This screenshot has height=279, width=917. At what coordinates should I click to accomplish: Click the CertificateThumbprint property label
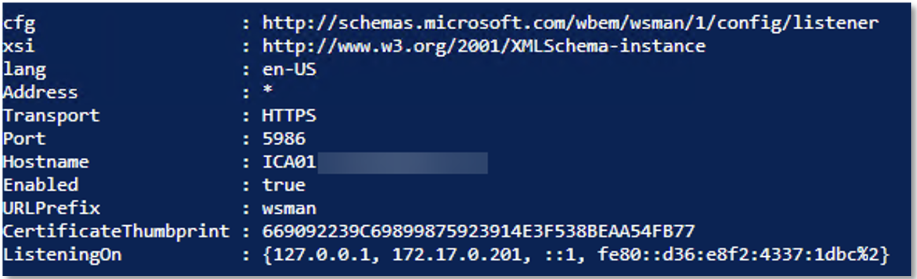point(116,232)
